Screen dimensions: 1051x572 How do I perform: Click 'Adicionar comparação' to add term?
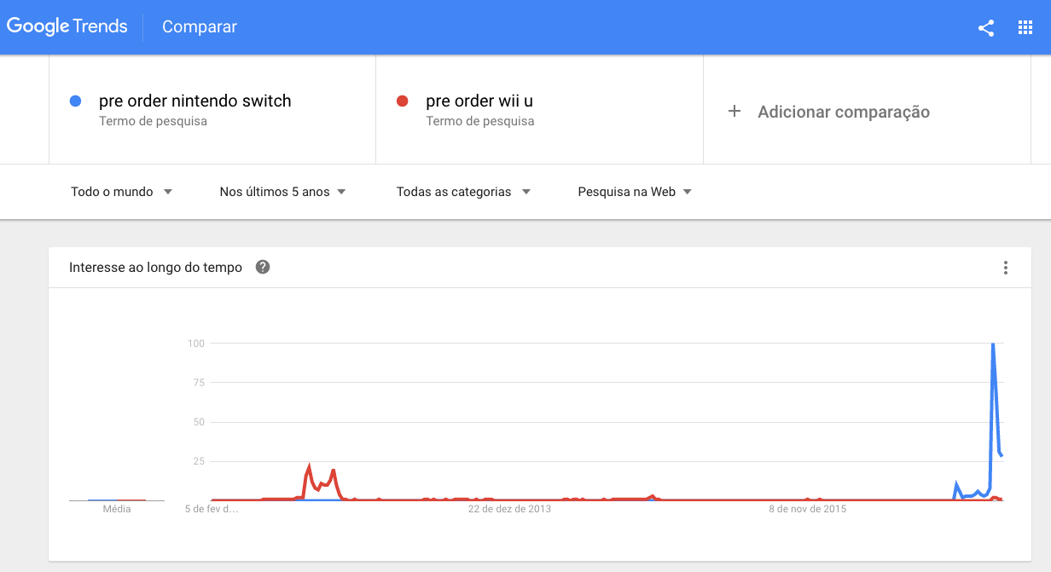[843, 112]
